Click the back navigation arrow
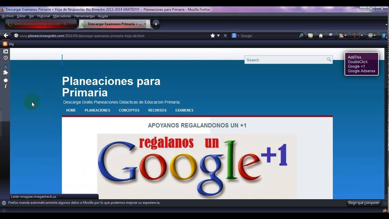This screenshot has height=219, width=389. (5, 35)
